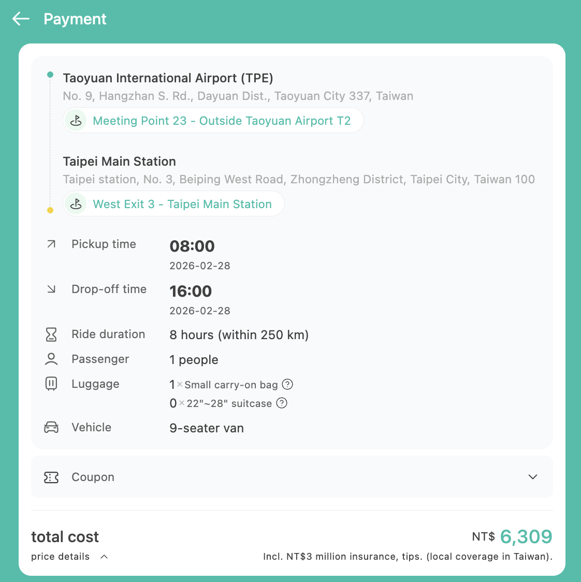581x582 pixels.
Task: Click the vehicle car icon
Action: (x=51, y=428)
